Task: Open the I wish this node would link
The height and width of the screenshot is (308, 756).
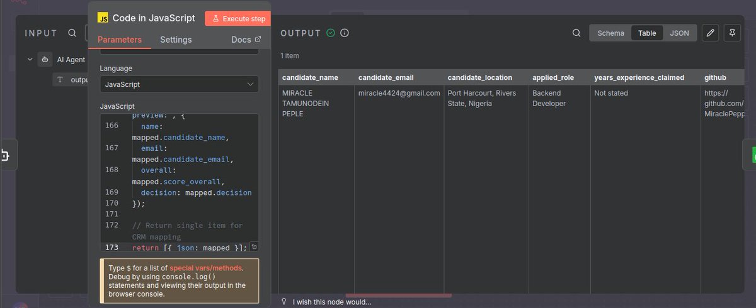Action: pyautogui.click(x=332, y=302)
